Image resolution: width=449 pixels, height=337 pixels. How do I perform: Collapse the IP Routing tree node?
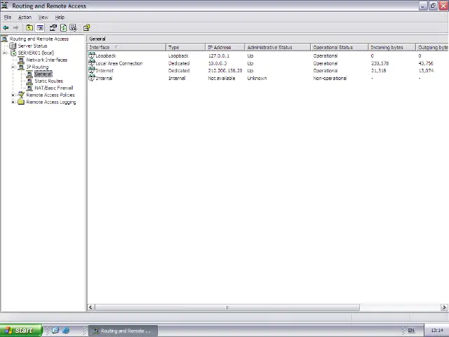pyautogui.click(x=13, y=67)
